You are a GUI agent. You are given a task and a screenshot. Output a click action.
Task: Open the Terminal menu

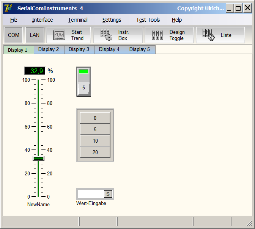click(77, 20)
